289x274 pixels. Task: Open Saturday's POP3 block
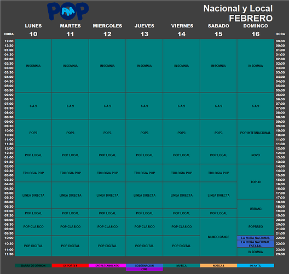pyautogui.click(x=218, y=133)
